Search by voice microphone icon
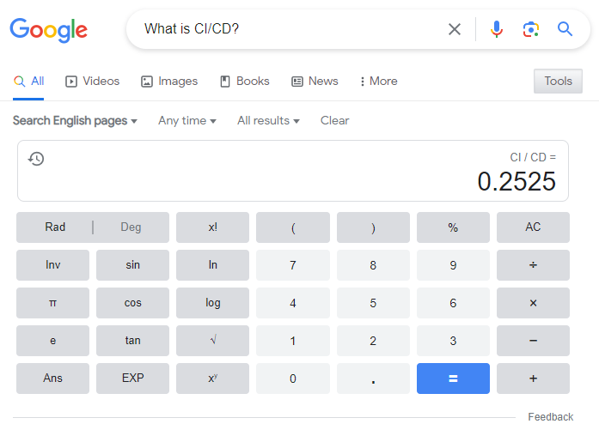Image resolution: width=599 pixels, height=430 pixels. coord(496,29)
